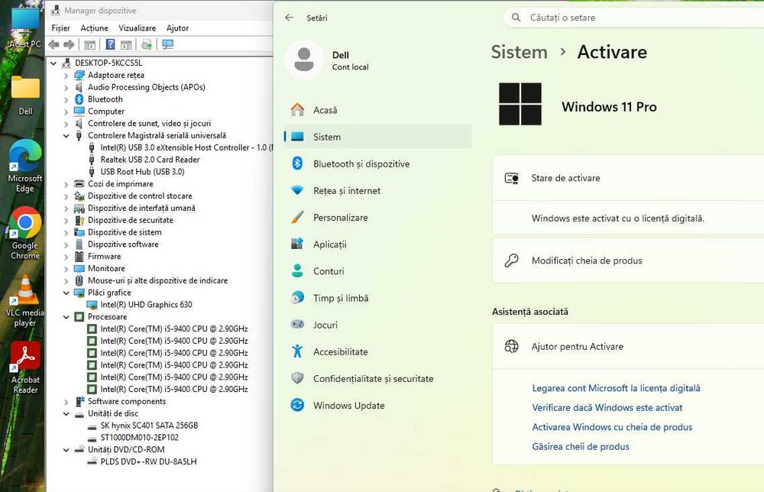764x492 pixels.
Task: Click Ajutor pentru Activare section header
Action: [x=628, y=346]
